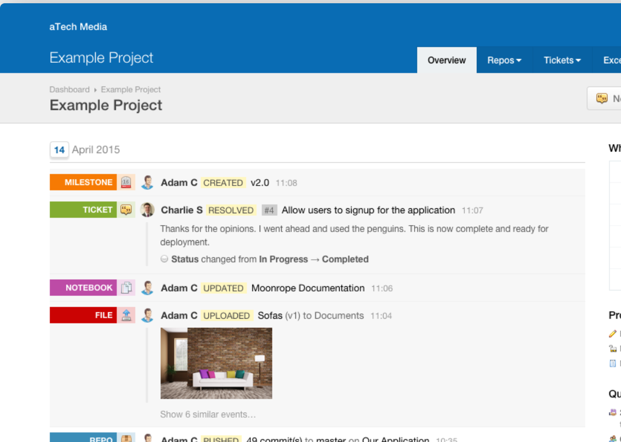Viewport: 621px width, 442px height.
Task: Click the red FILE label
Action: 83,315
